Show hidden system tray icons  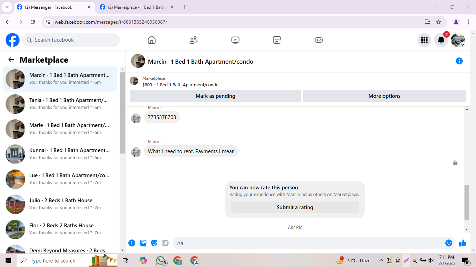[x=381, y=260]
